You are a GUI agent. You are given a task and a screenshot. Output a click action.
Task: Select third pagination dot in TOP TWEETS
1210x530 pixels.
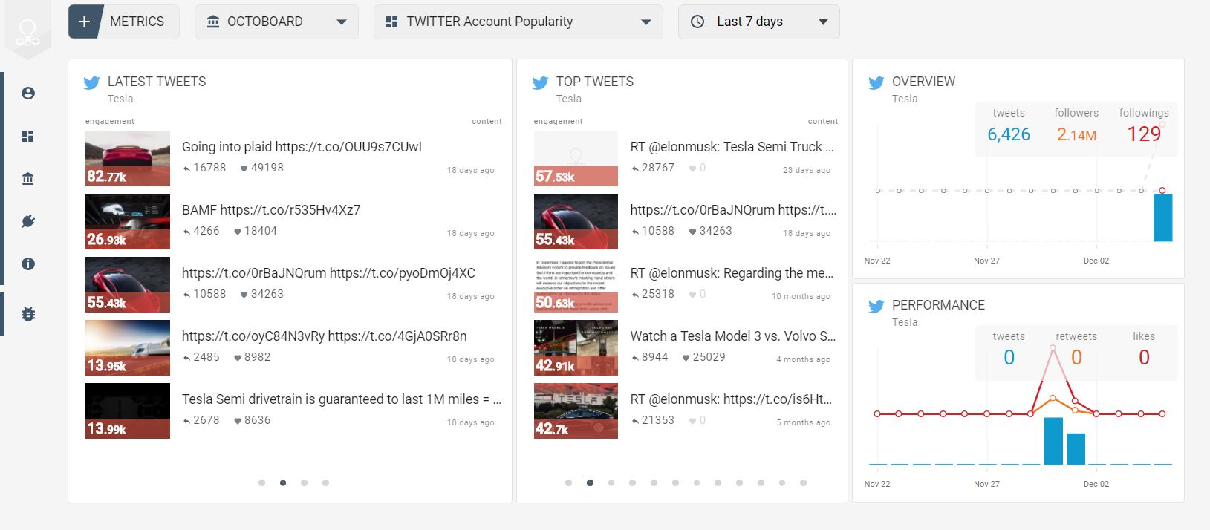tap(611, 482)
